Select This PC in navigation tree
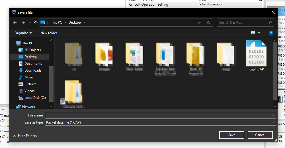Image resolution: width=285 pixels, height=148 pixels. (28, 43)
